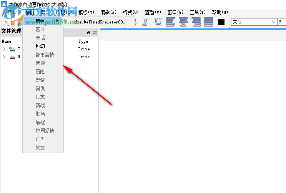Choose 宫斗 from the genre menu
This screenshot has height=193, width=286.
point(43,29)
